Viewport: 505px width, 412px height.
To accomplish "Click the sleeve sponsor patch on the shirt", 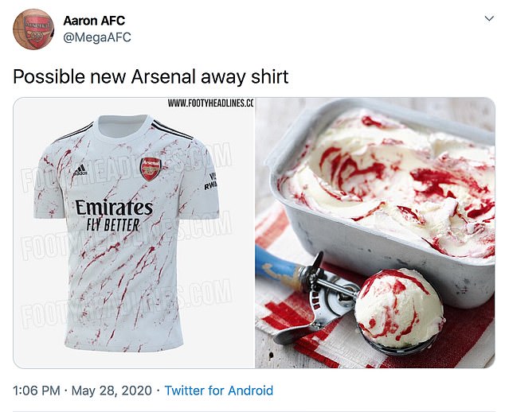I will click(x=210, y=181).
